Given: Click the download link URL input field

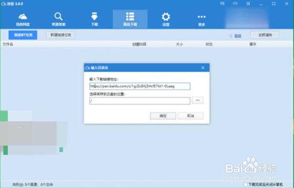Looking at the screenshot, I should coord(140,86).
